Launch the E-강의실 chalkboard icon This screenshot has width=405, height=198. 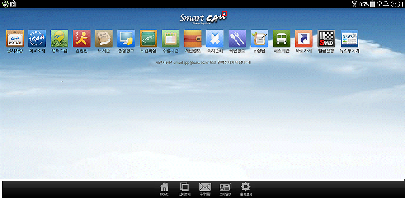pyautogui.click(x=148, y=38)
